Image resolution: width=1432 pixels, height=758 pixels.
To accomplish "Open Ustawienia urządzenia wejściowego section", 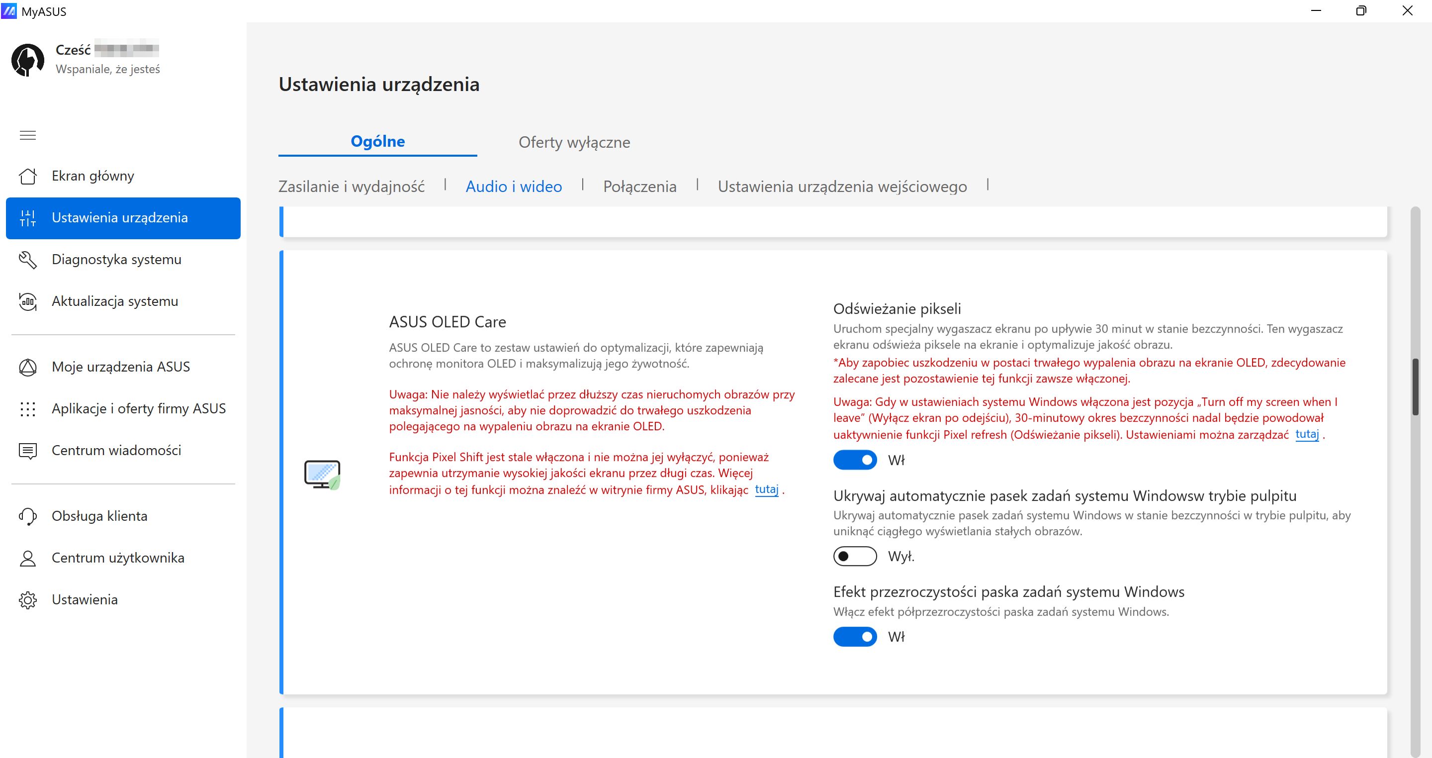I will tap(842, 187).
